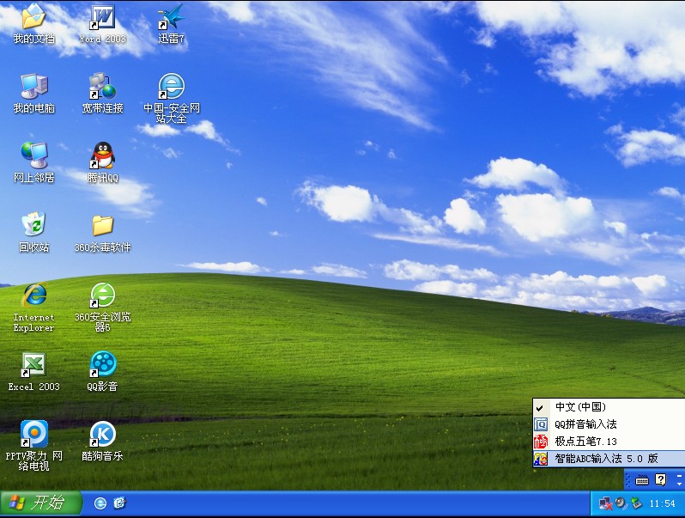The image size is (685, 518).
Task: Select the PPTV聚力 网络电视 icon
Action: (x=33, y=436)
